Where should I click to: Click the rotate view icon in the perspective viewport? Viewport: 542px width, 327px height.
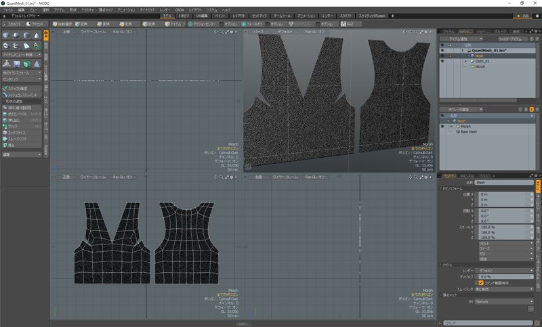pyautogui.click(x=411, y=32)
